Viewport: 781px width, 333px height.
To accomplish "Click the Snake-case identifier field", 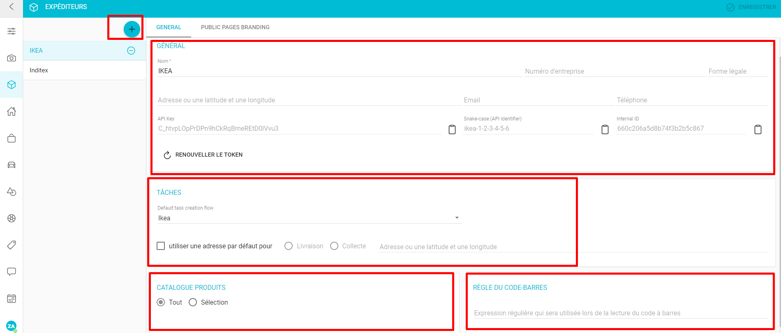I will (x=529, y=128).
